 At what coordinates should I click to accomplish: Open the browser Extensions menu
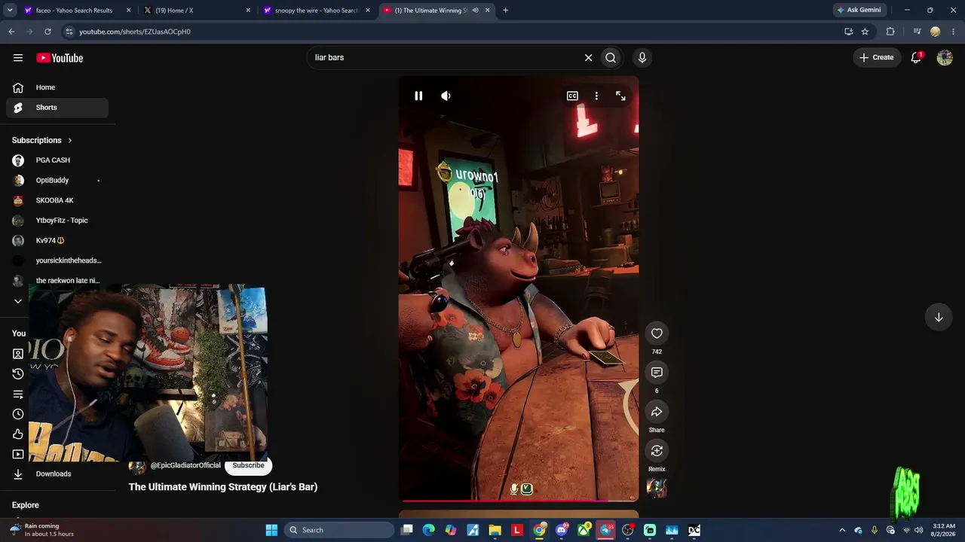890,32
